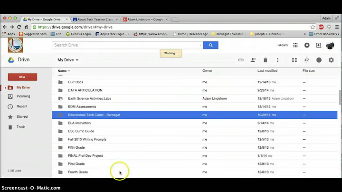
Task: Select the ELA Instruction folder
Action: (x=195, y=123)
